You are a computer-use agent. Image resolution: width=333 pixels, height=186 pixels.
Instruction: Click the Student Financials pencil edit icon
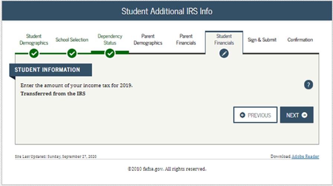point(224,53)
